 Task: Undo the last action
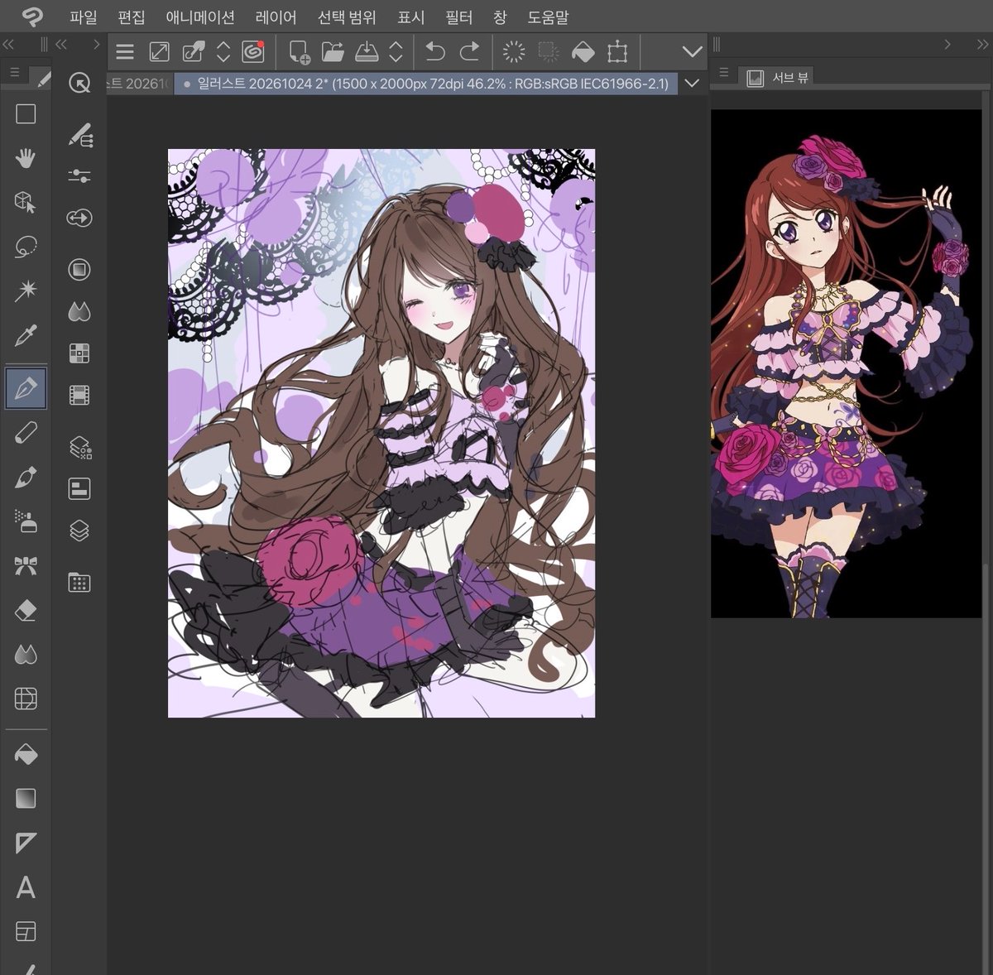435,51
